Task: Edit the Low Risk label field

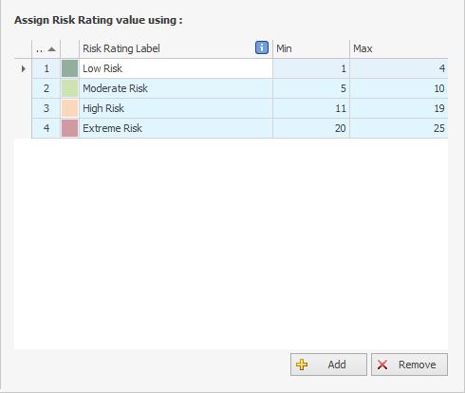Action: [x=176, y=68]
